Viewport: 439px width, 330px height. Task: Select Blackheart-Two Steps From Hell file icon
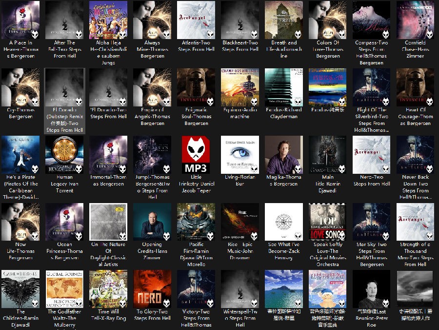coord(240,20)
